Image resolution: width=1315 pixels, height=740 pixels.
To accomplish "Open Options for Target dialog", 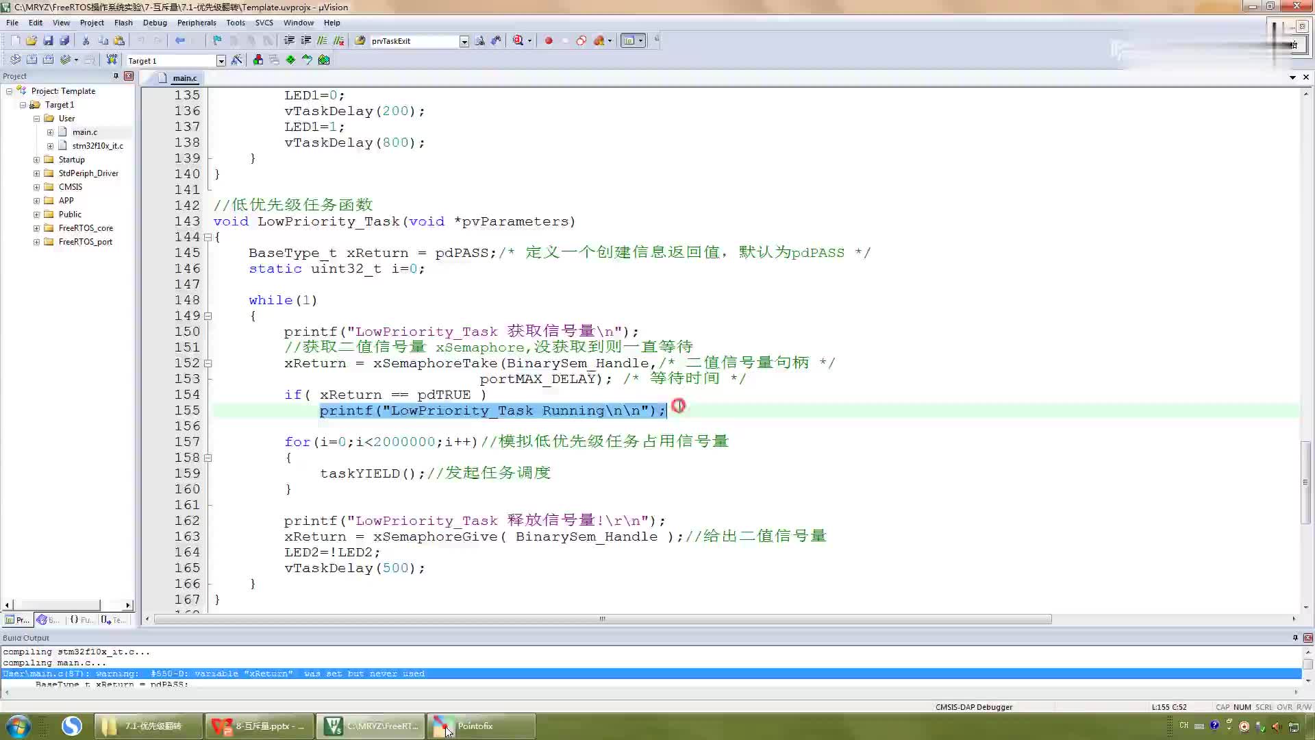I will (x=237, y=60).
